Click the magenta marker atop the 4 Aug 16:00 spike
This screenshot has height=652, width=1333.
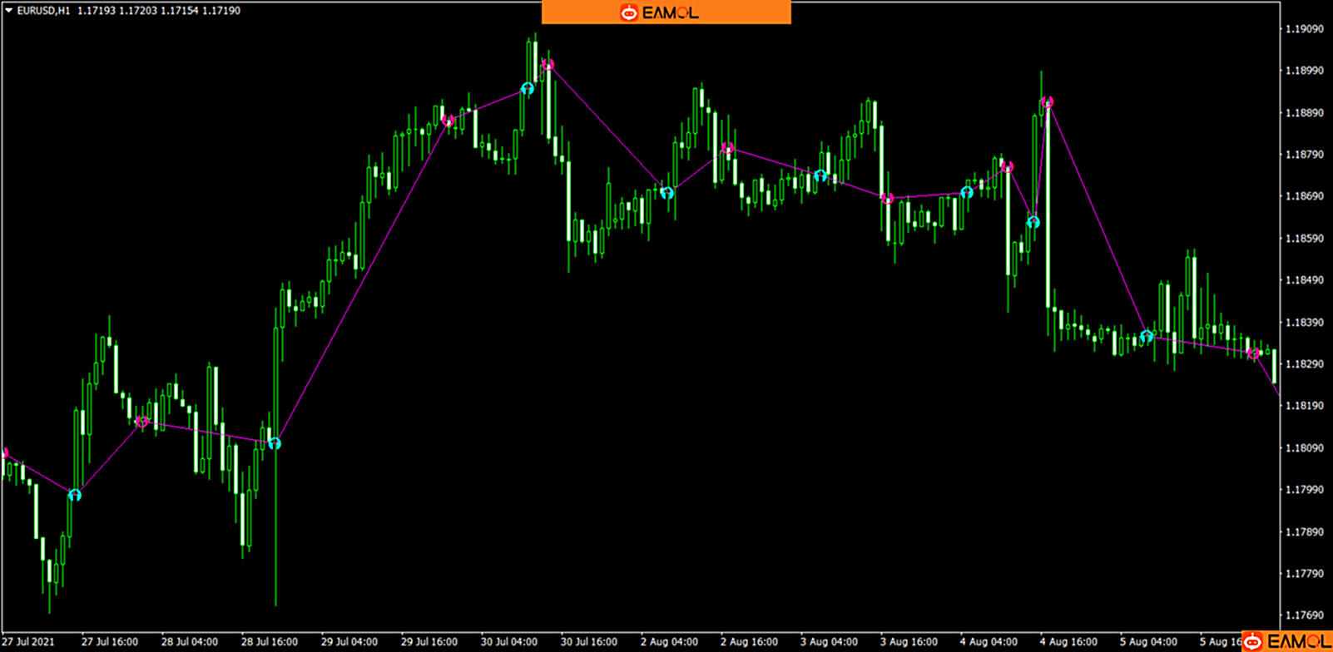click(x=1047, y=102)
